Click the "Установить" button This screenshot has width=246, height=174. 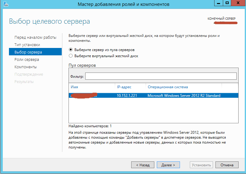[x=201, y=165]
